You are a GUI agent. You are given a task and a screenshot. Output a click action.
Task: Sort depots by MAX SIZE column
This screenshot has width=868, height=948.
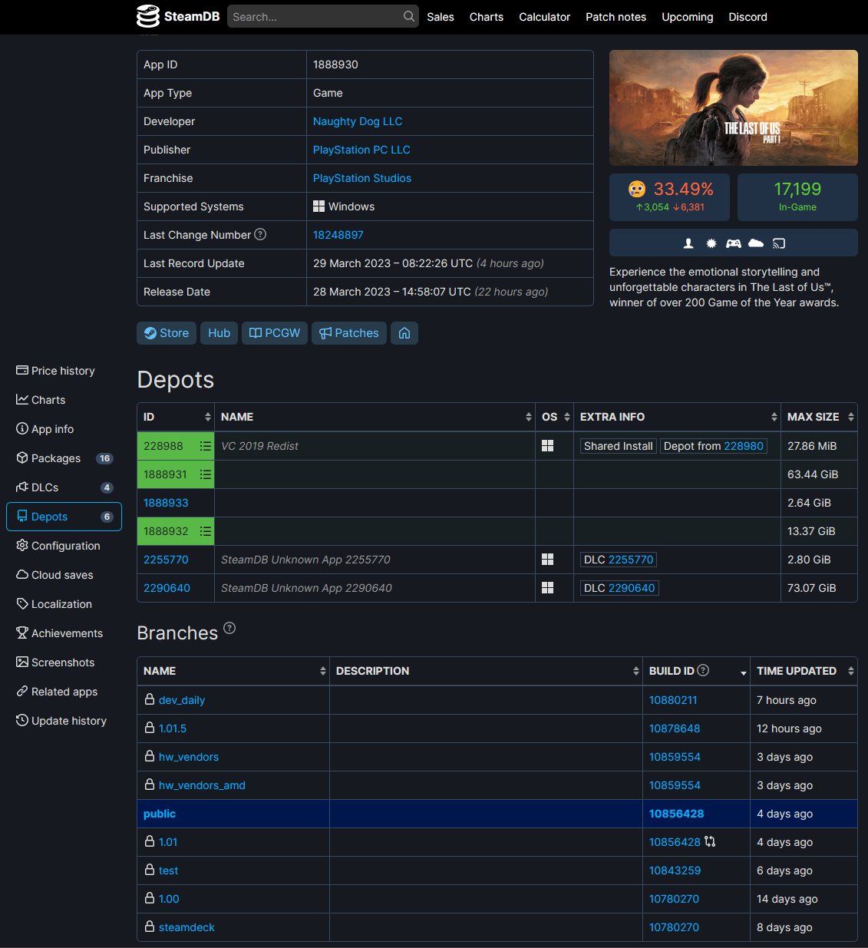point(819,417)
